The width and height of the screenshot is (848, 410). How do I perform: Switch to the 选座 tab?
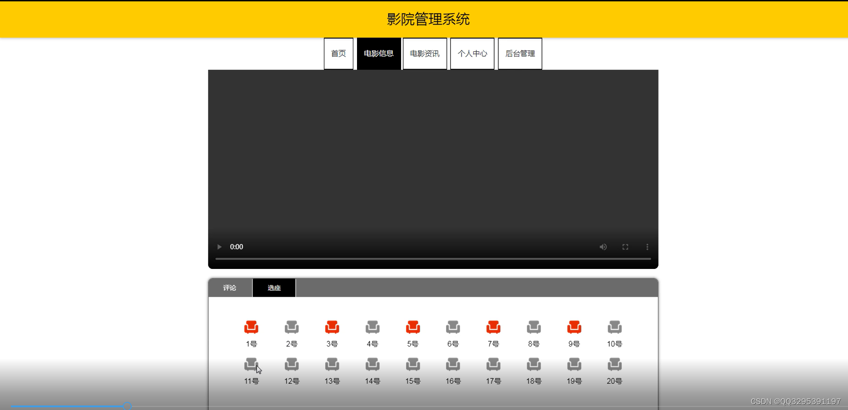click(x=274, y=288)
